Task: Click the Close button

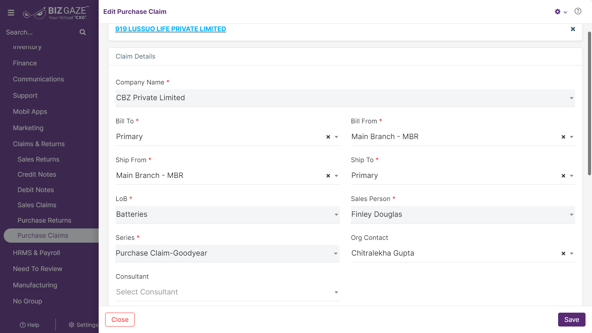Action: [x=120, y=320]
